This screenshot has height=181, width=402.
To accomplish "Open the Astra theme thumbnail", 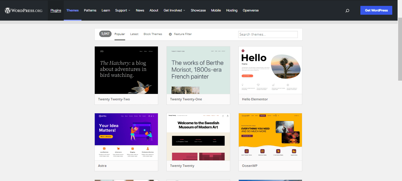I will [126, 137].
